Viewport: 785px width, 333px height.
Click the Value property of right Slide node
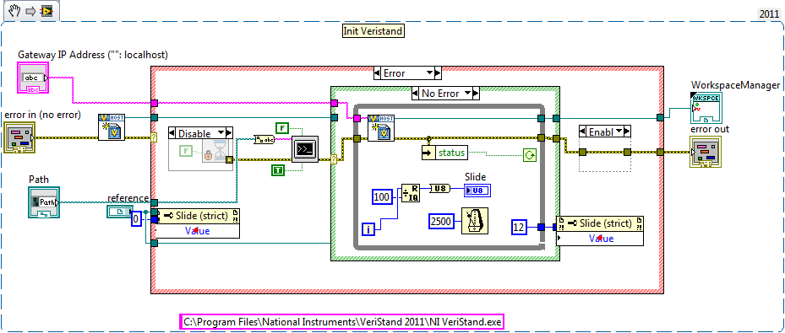tap(600, 238)
